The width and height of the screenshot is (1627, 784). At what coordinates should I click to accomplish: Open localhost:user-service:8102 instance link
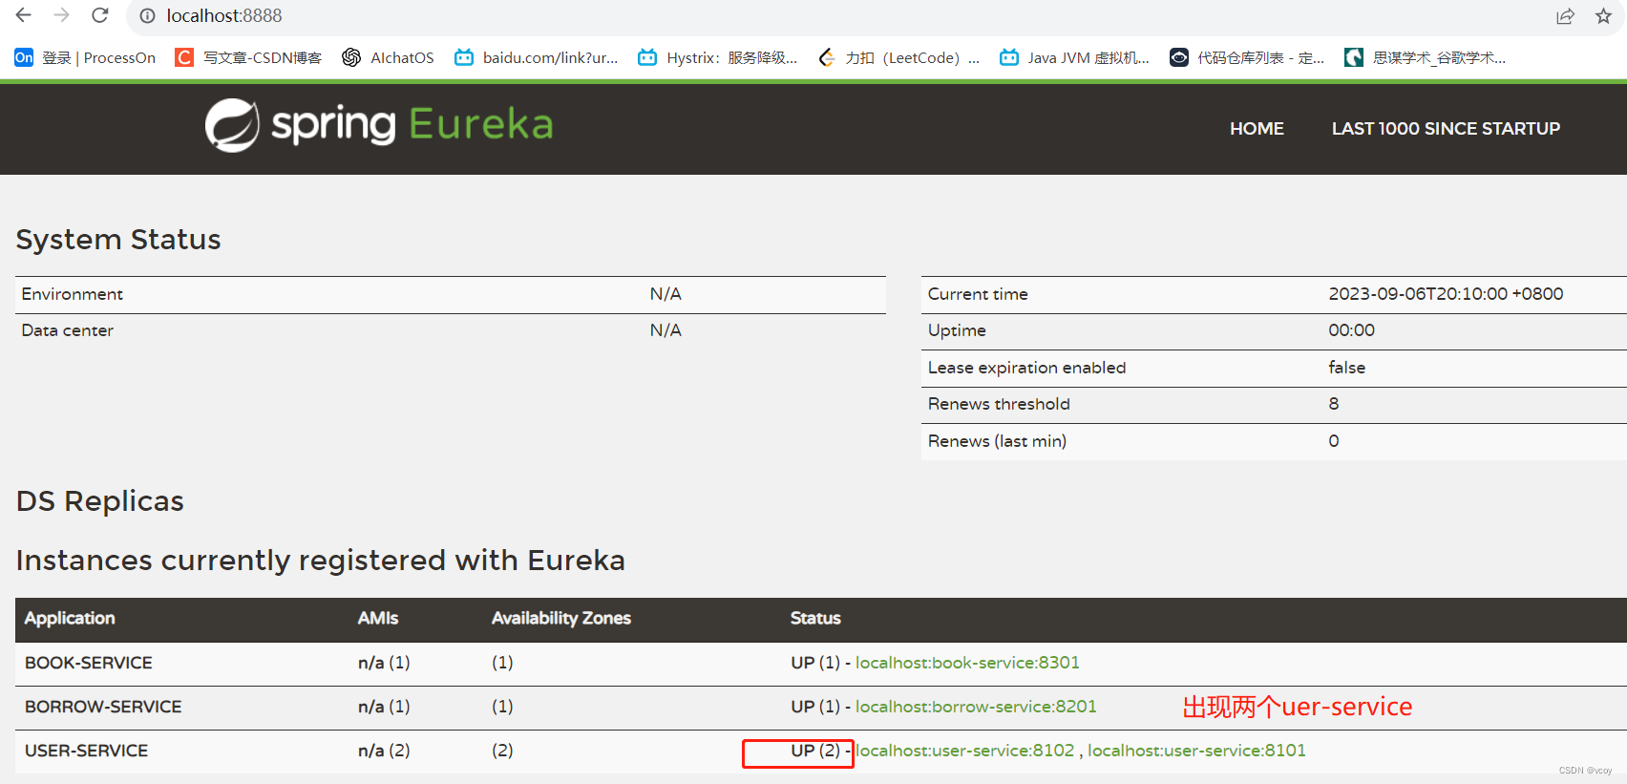pyautogui.click(x=964, y=751)
